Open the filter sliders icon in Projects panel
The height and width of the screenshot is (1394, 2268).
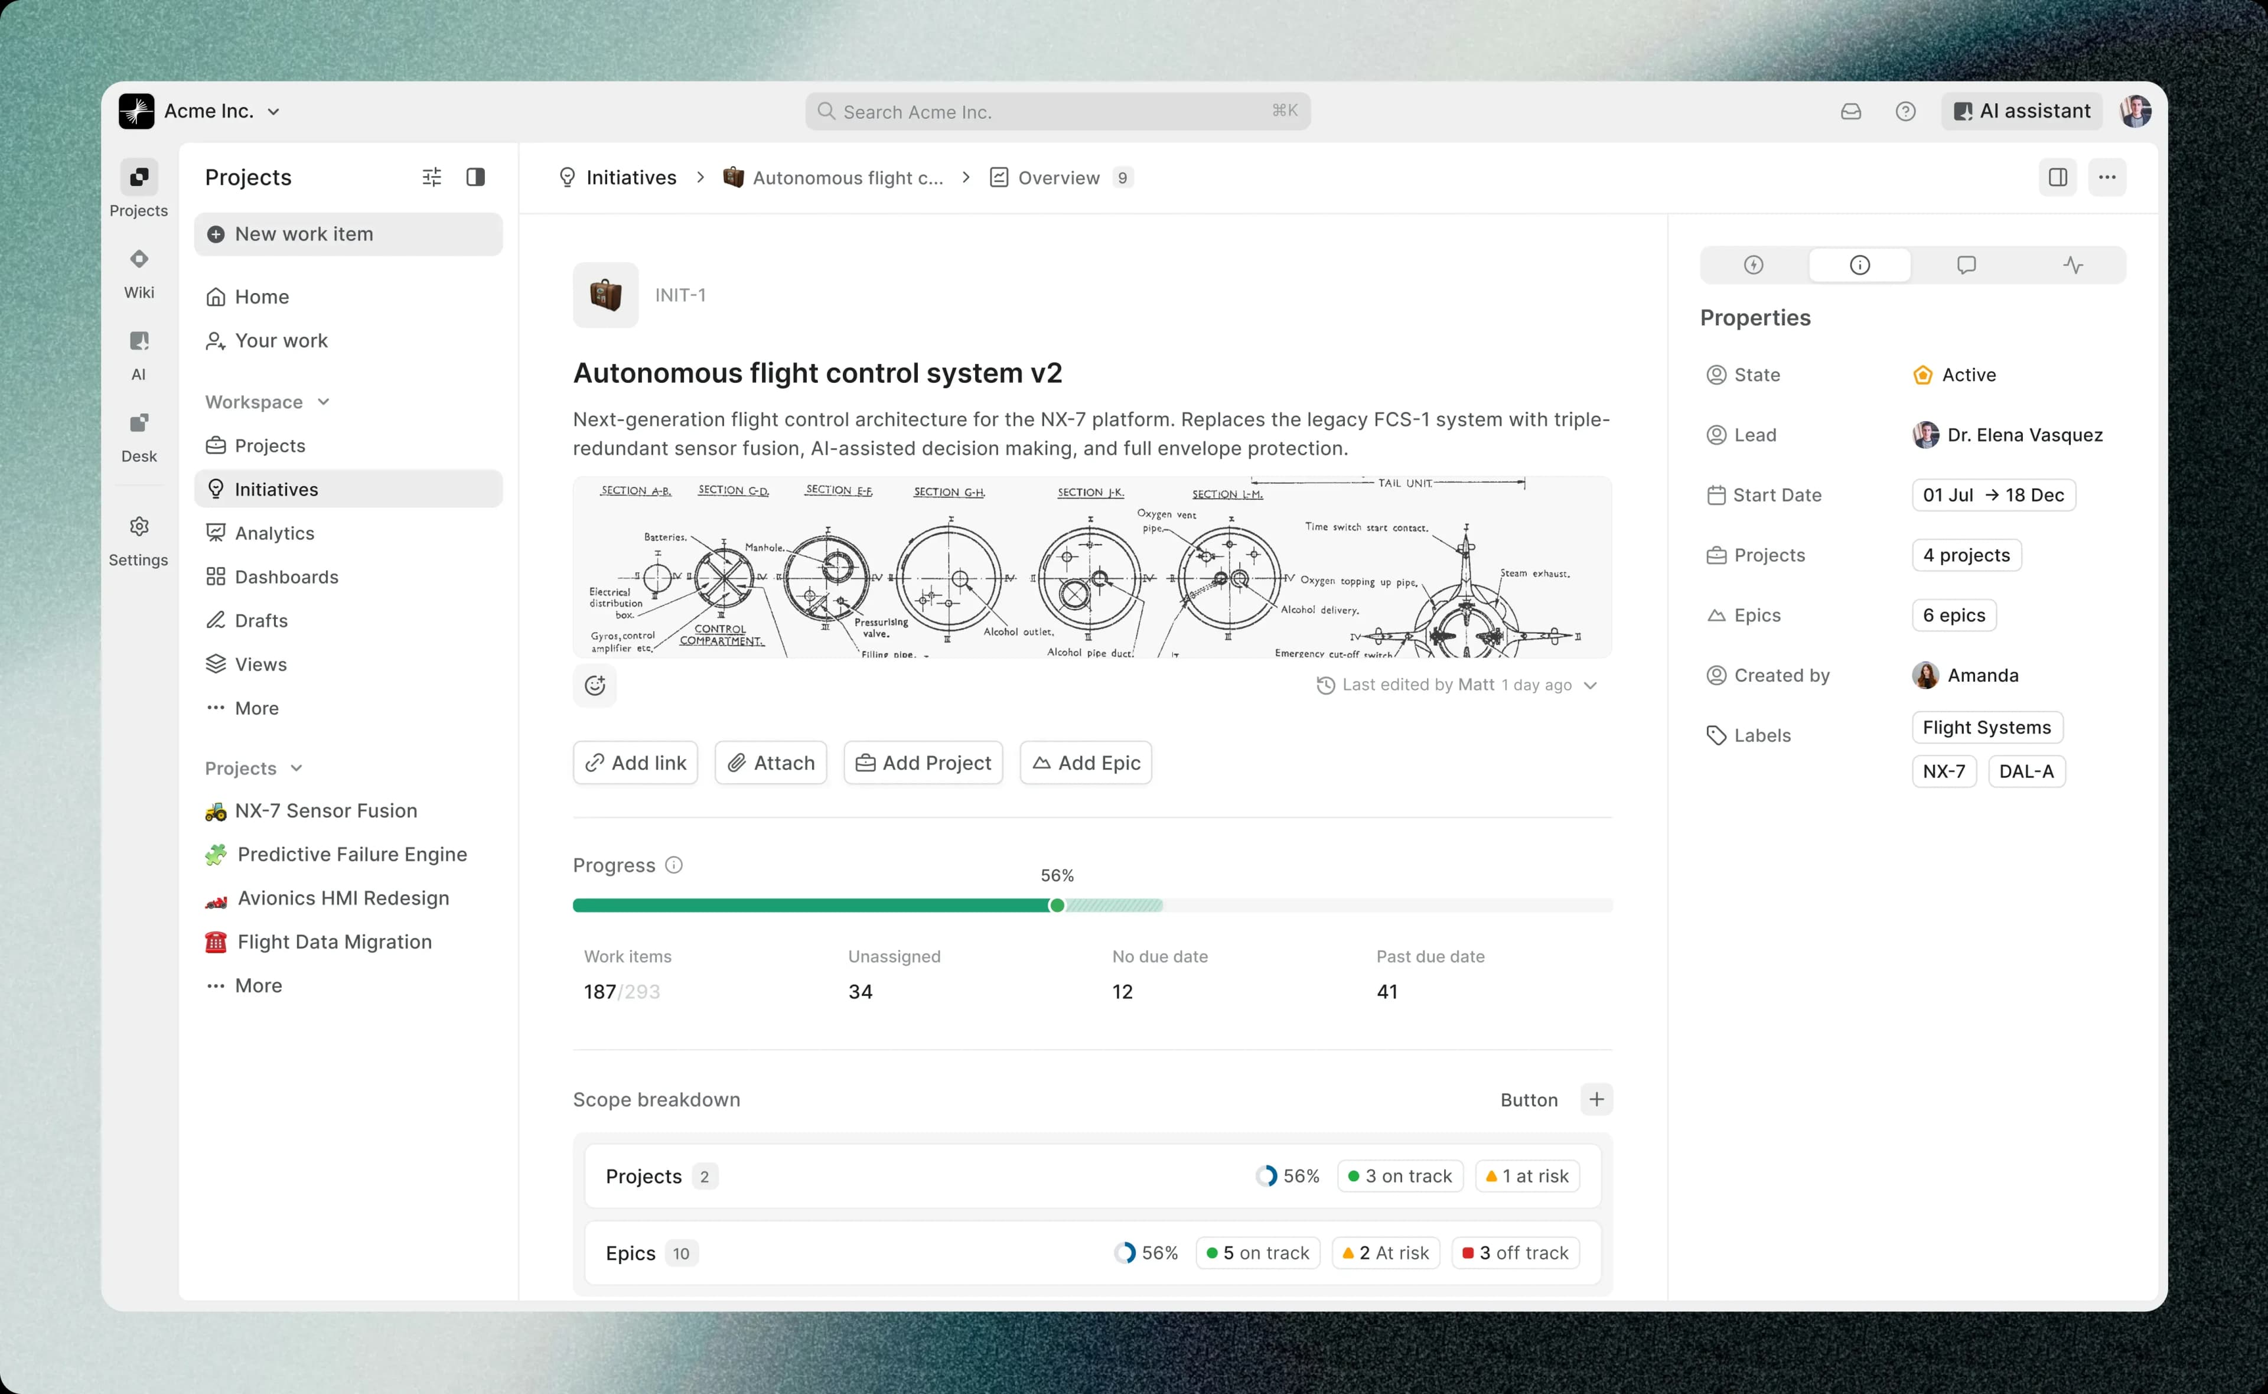431,177
